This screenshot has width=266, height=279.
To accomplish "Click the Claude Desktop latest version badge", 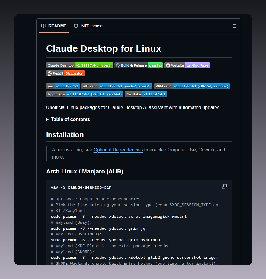I will point(80,65).
